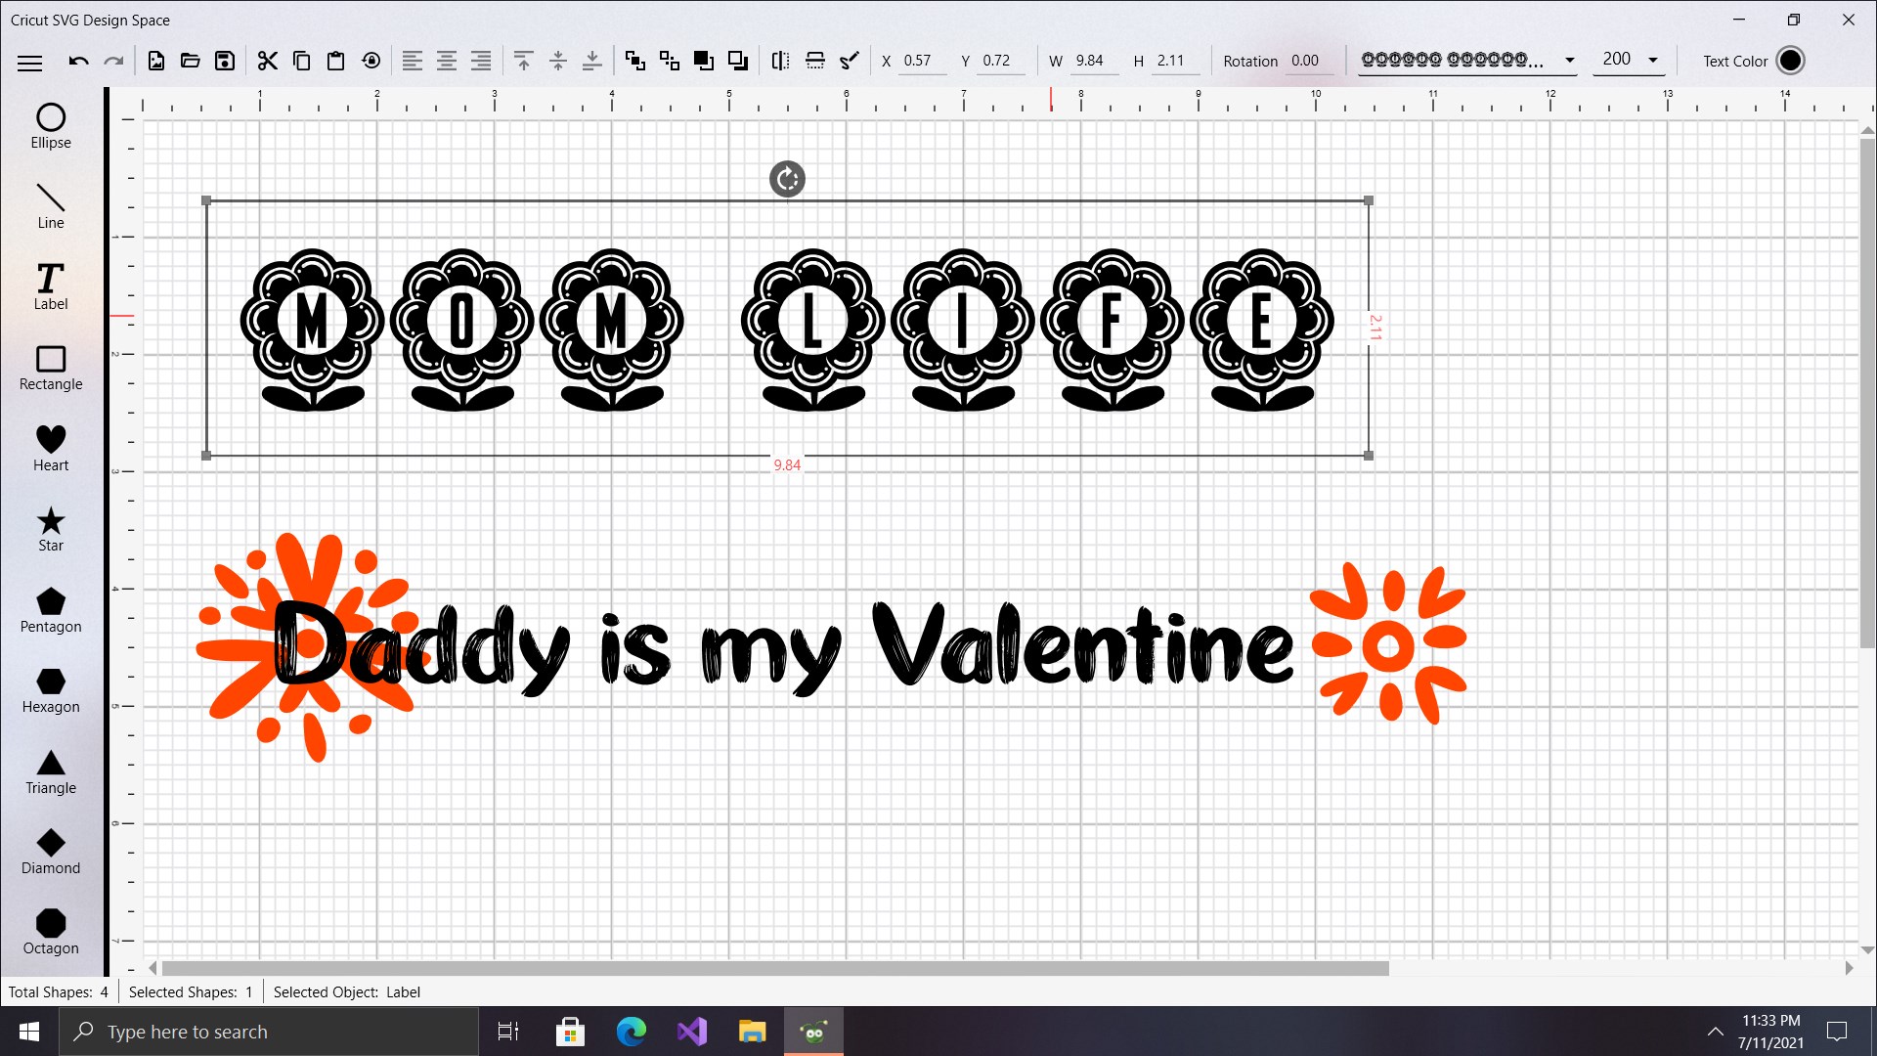Paste from clipboard

[335, 61]
